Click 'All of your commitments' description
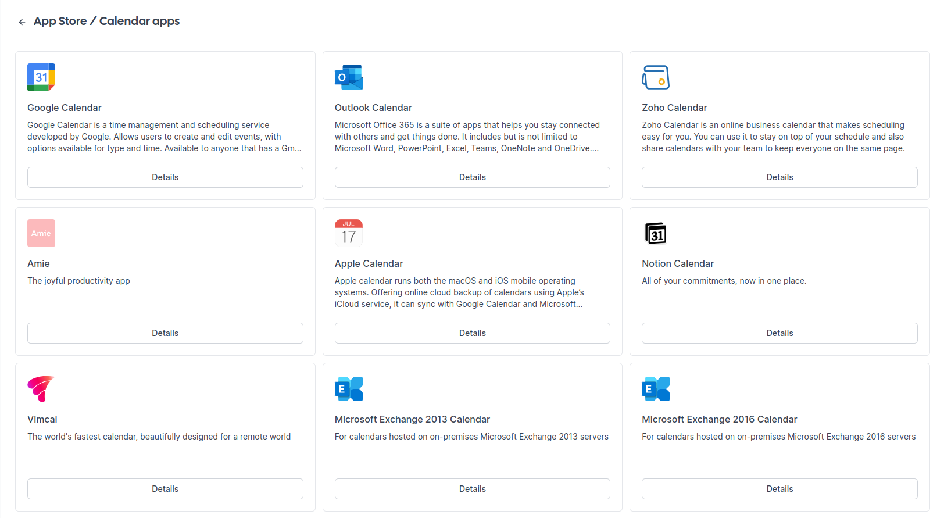The width and height of the screenshot is (944, 518). tap(724, 281)
